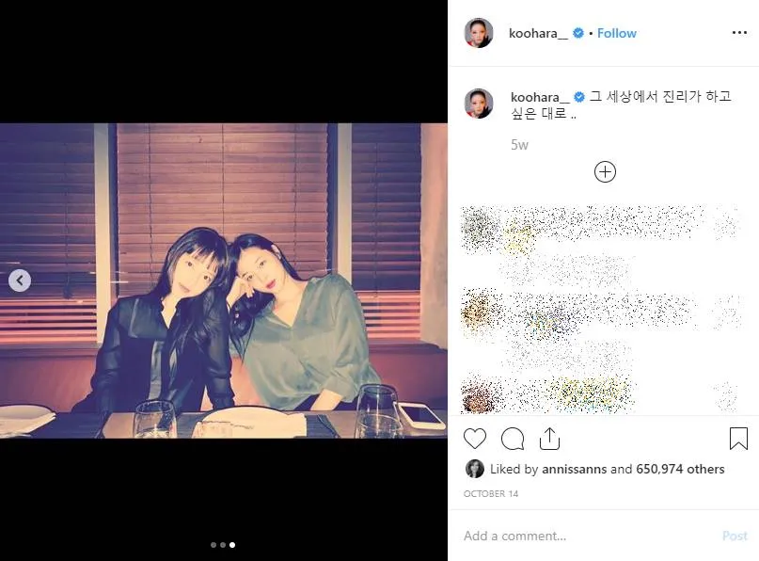Click the photo of two women
The height and width of the screenshot is (561, 759).
click(x=224, y=280)
